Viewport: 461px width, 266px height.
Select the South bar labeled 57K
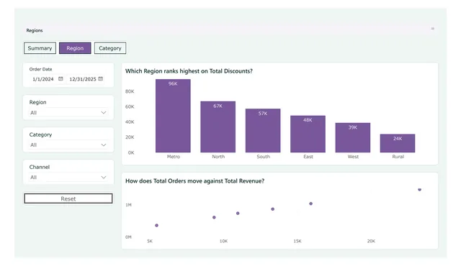(x=263, y=131)
